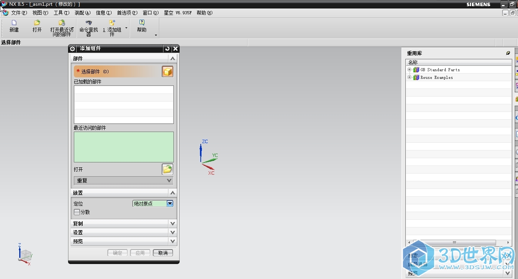Expand the GB Standard Parts tree node
The image size is (518, 279).
click(410, 70)
